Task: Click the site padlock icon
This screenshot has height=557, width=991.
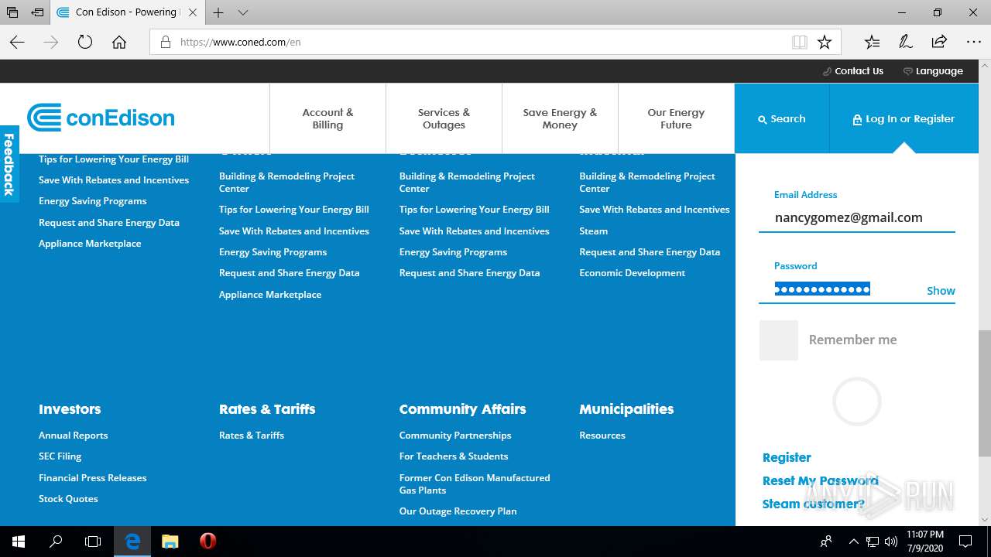Action: (166, 43)
